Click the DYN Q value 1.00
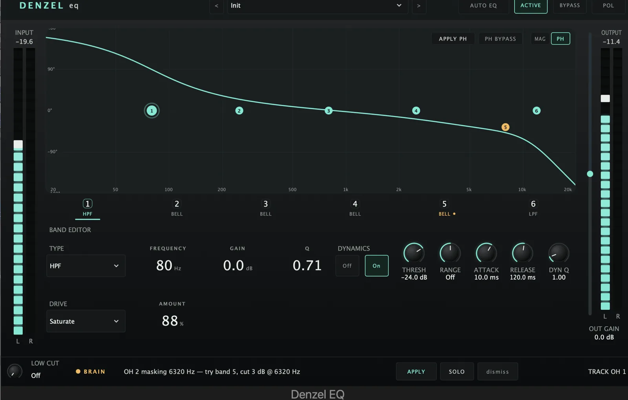The image size is (628, 400). click(x=559, y=277)
